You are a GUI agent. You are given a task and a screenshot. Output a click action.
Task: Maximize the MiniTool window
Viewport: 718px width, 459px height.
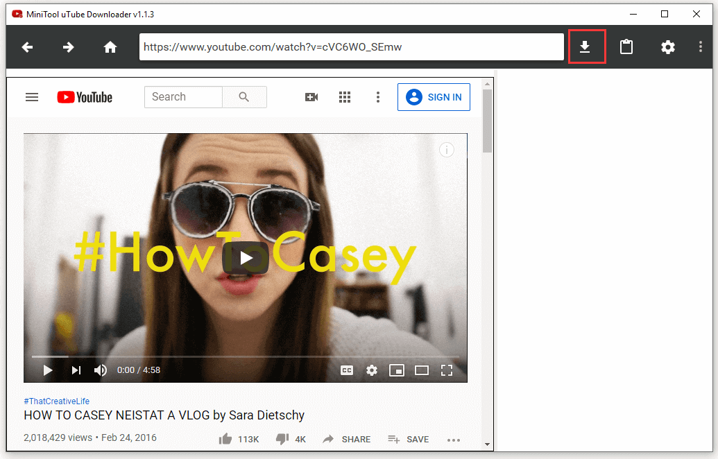665,14
